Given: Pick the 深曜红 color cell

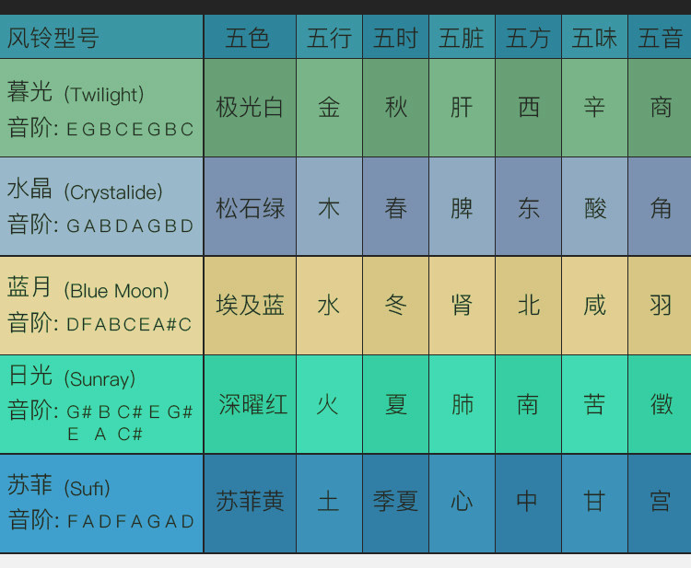Looking at the screenshot, I should coord(252,403).
